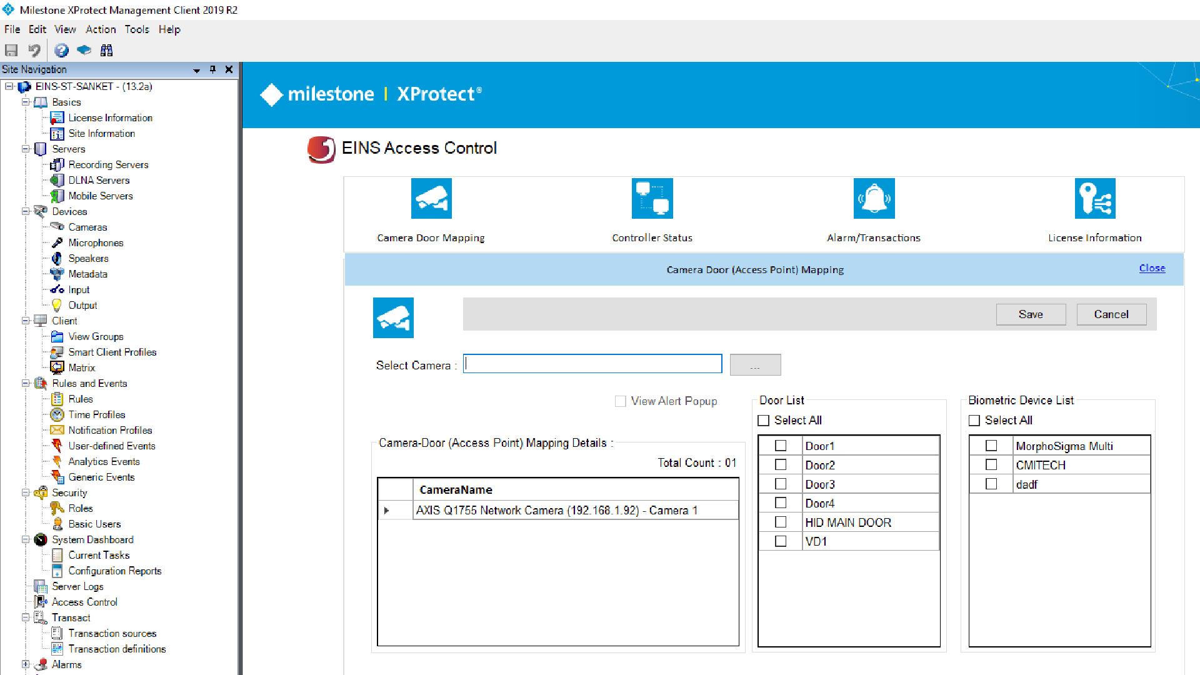Open the Edit menu
The height and width of the screenshot is (675, 1200).
coord(37,29)
